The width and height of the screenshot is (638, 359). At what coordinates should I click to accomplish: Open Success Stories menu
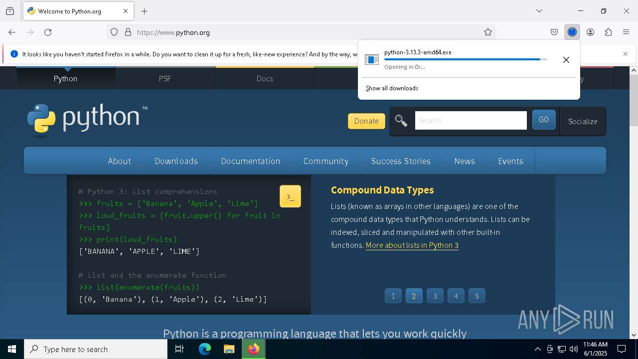coord(401,161)
